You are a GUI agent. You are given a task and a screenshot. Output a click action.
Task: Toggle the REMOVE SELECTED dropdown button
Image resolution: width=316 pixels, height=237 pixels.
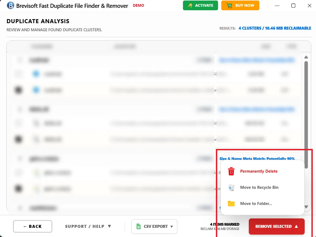pyautogui.click(x=277, y=226)
